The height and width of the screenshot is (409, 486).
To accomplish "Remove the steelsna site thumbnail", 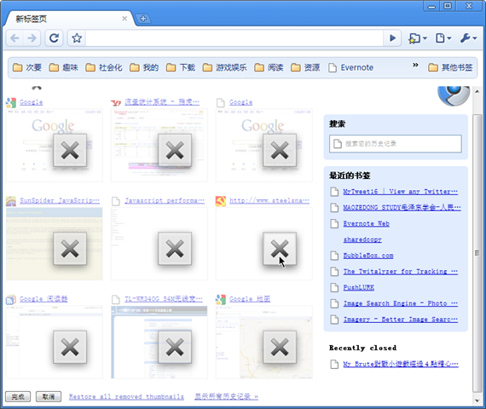I will point(280,249).
